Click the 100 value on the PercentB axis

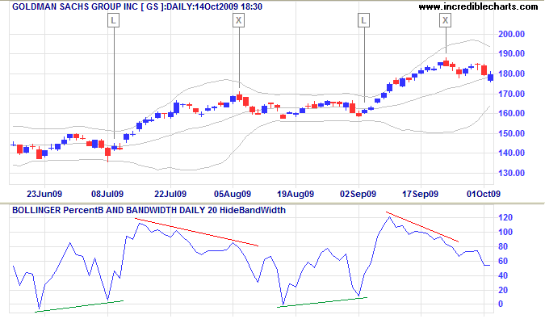click(505, 232)
